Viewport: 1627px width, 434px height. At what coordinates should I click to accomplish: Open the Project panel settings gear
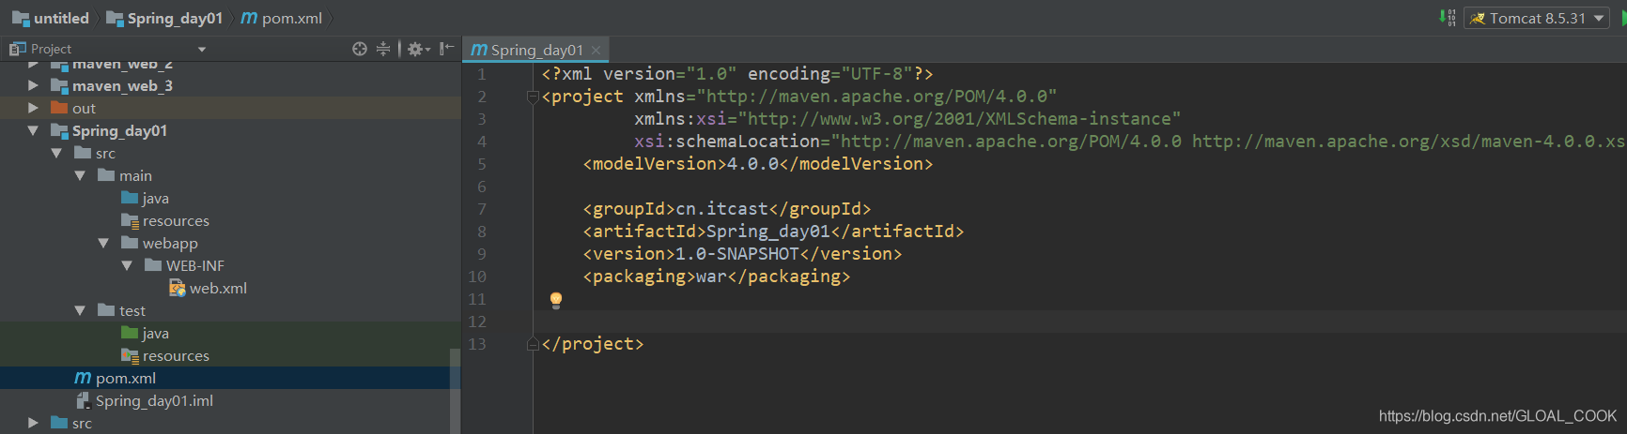[418, 49]
